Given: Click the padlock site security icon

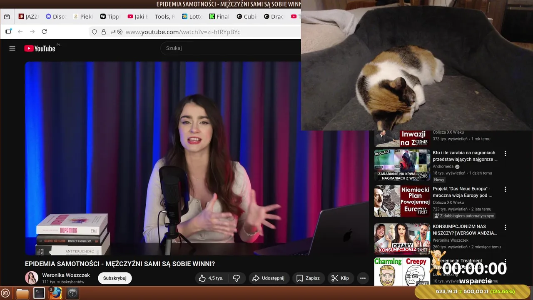Looking at the screenshot, I should tap(103, 32).
